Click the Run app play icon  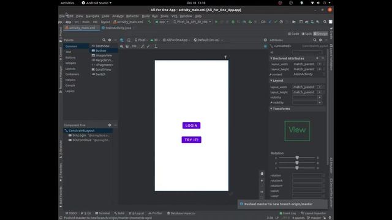[x=216, y=22]
